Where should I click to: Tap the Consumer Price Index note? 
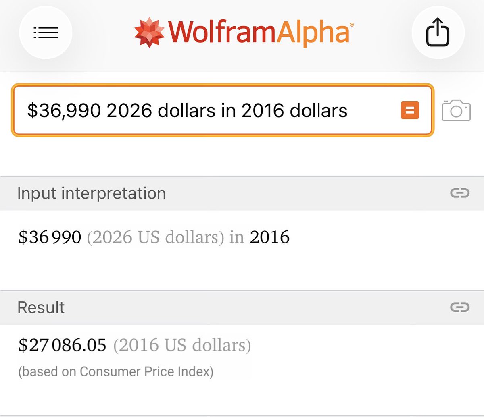(x=116, y=371)
